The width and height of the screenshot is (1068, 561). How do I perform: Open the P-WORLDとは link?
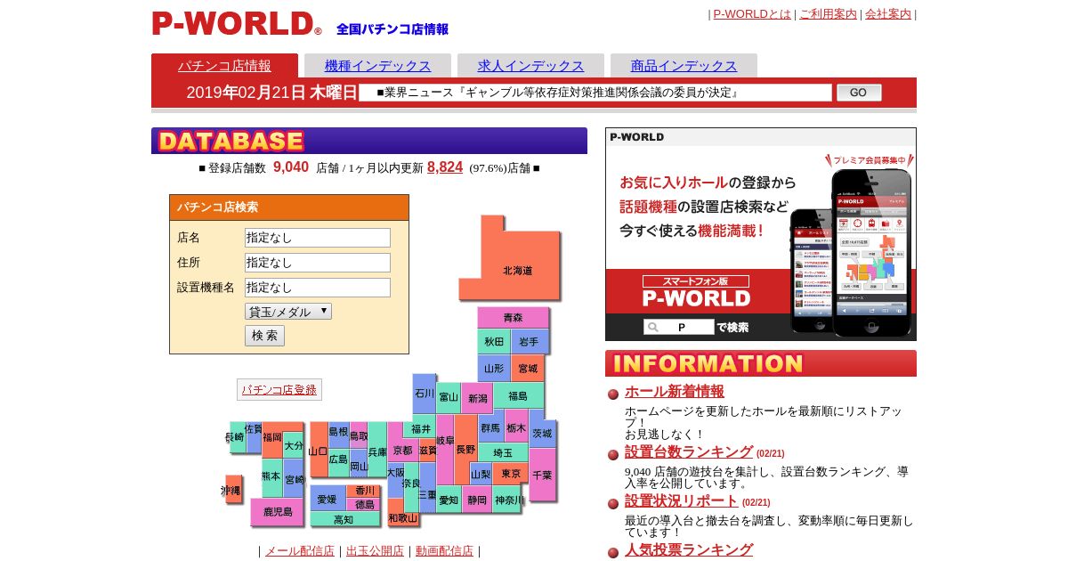tap(752, 13)
